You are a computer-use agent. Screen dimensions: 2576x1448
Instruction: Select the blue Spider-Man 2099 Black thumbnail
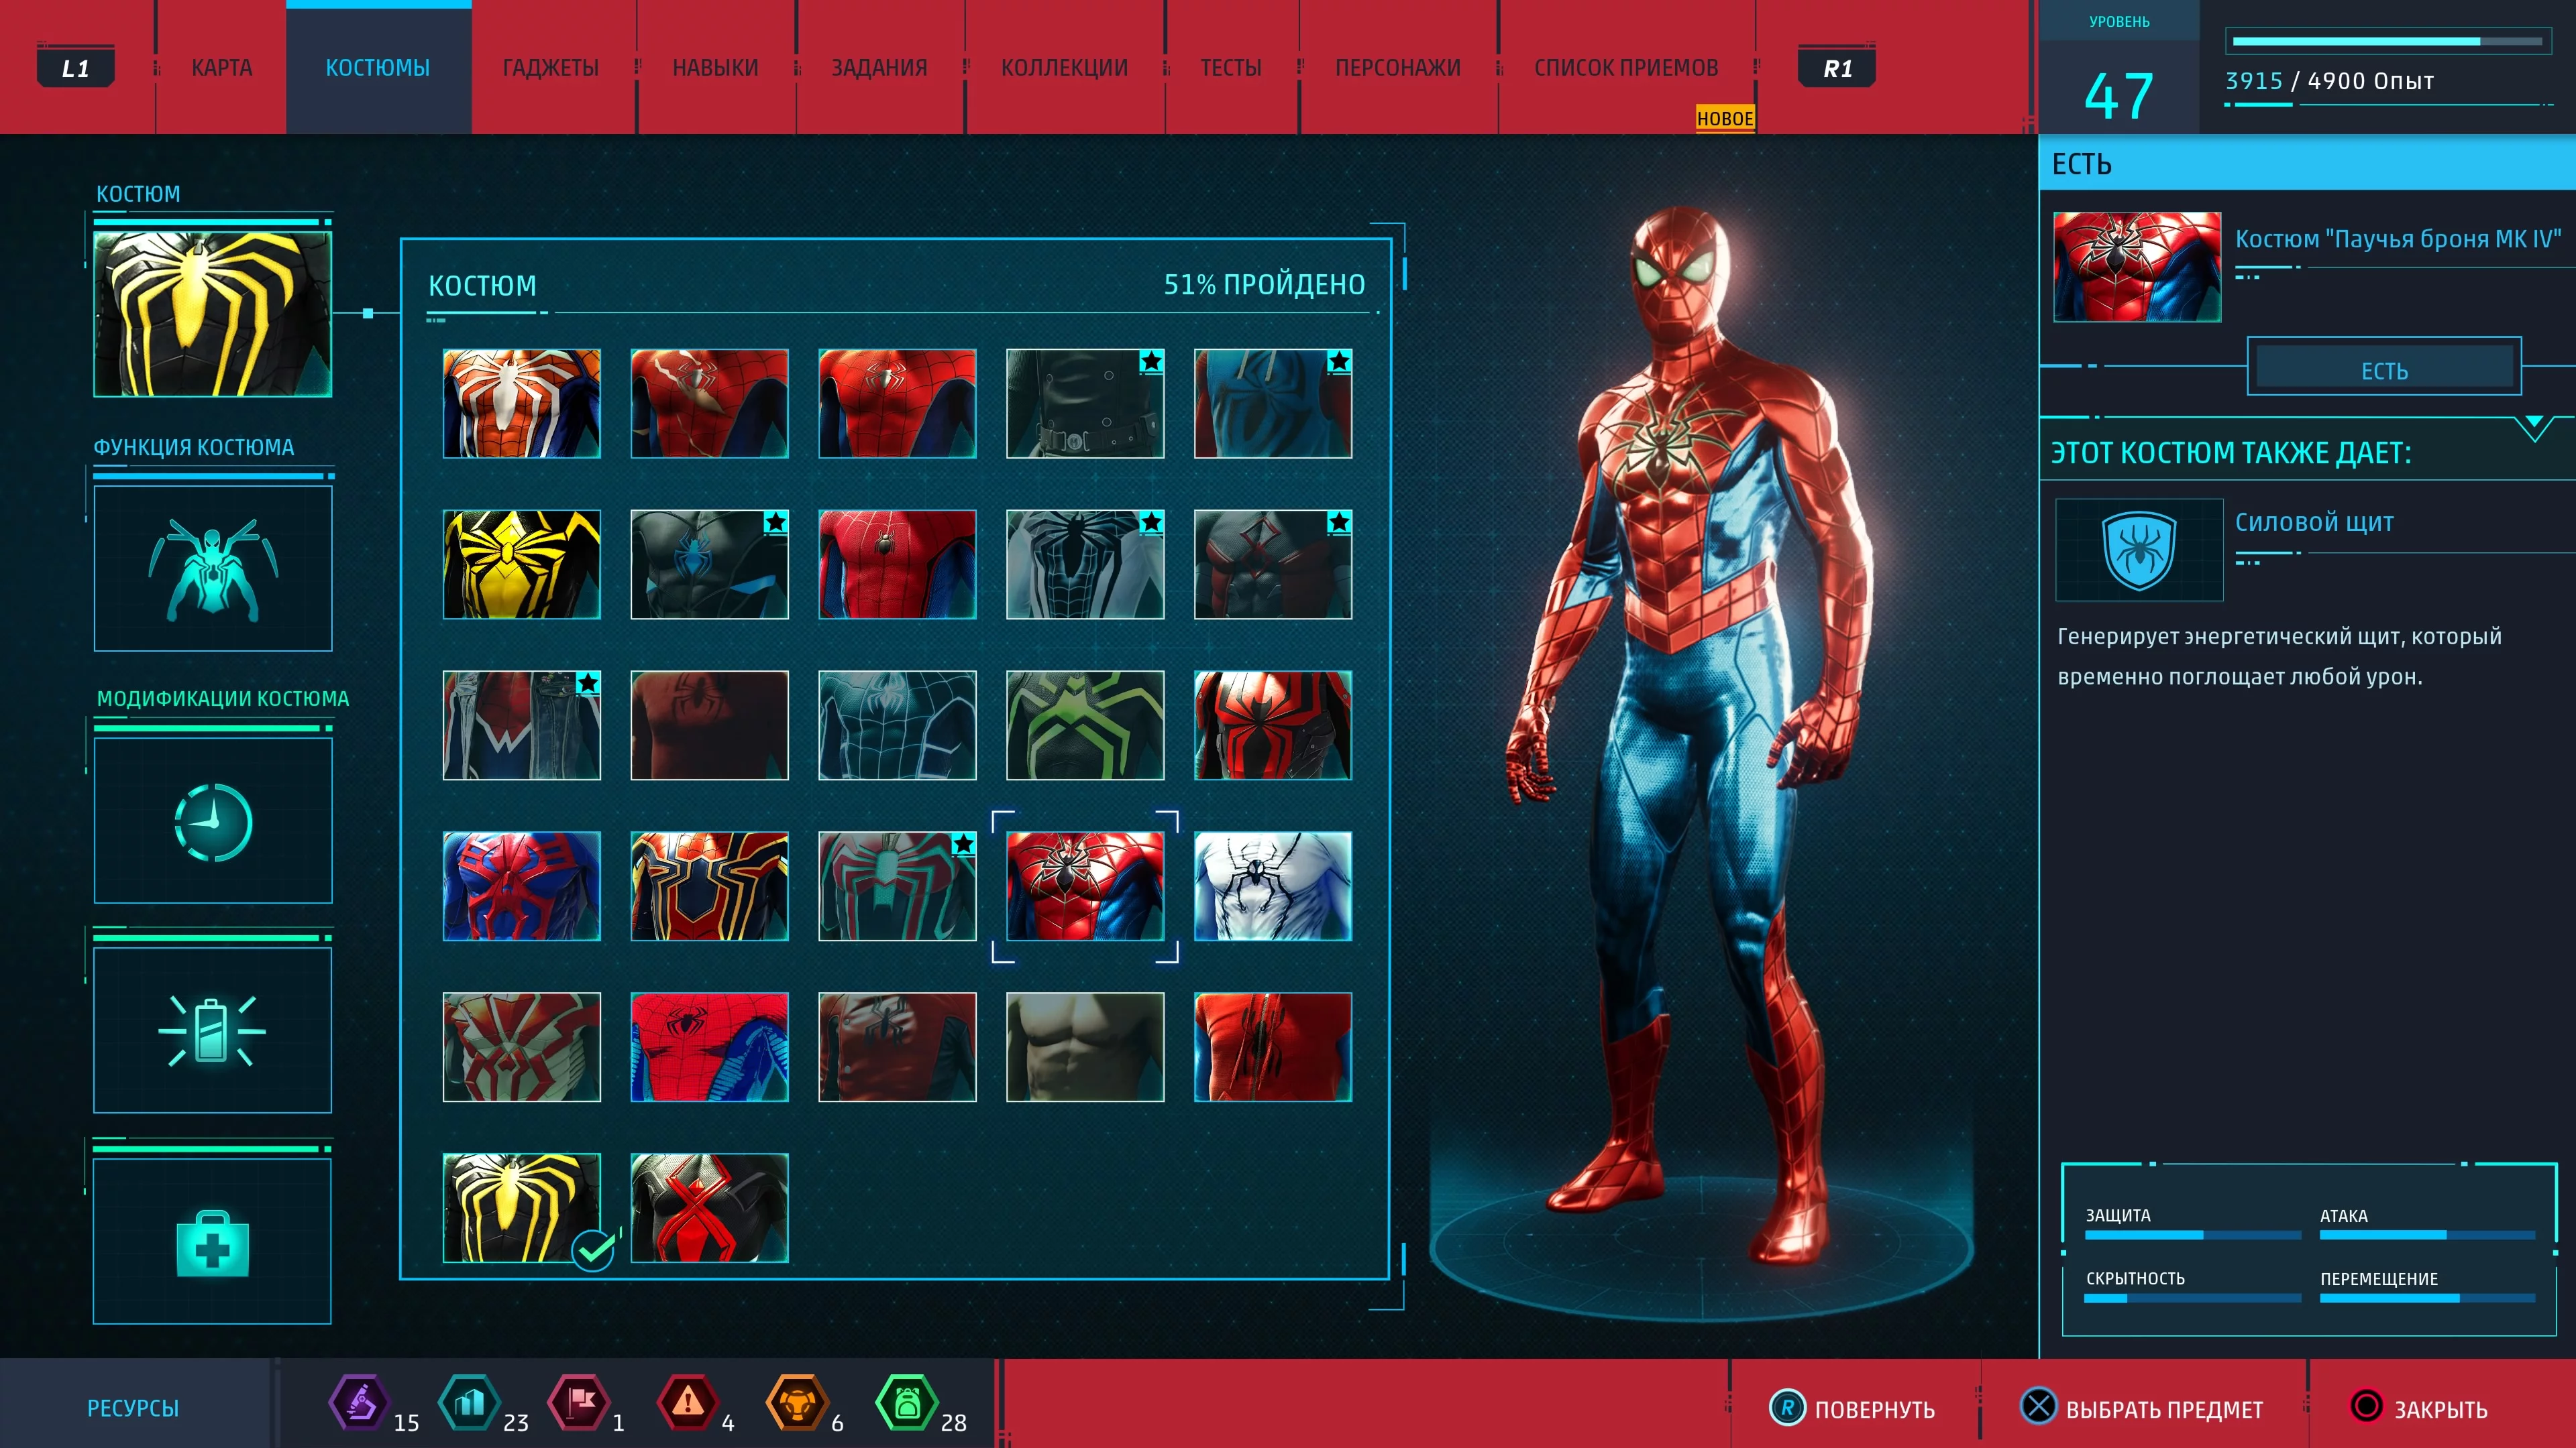click(x=522, y=886)
